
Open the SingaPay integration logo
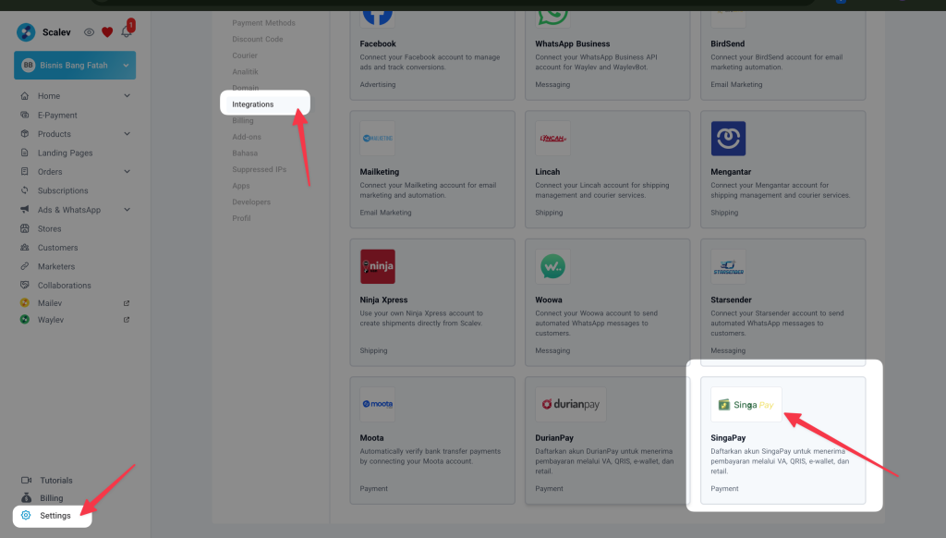[746, 404]
